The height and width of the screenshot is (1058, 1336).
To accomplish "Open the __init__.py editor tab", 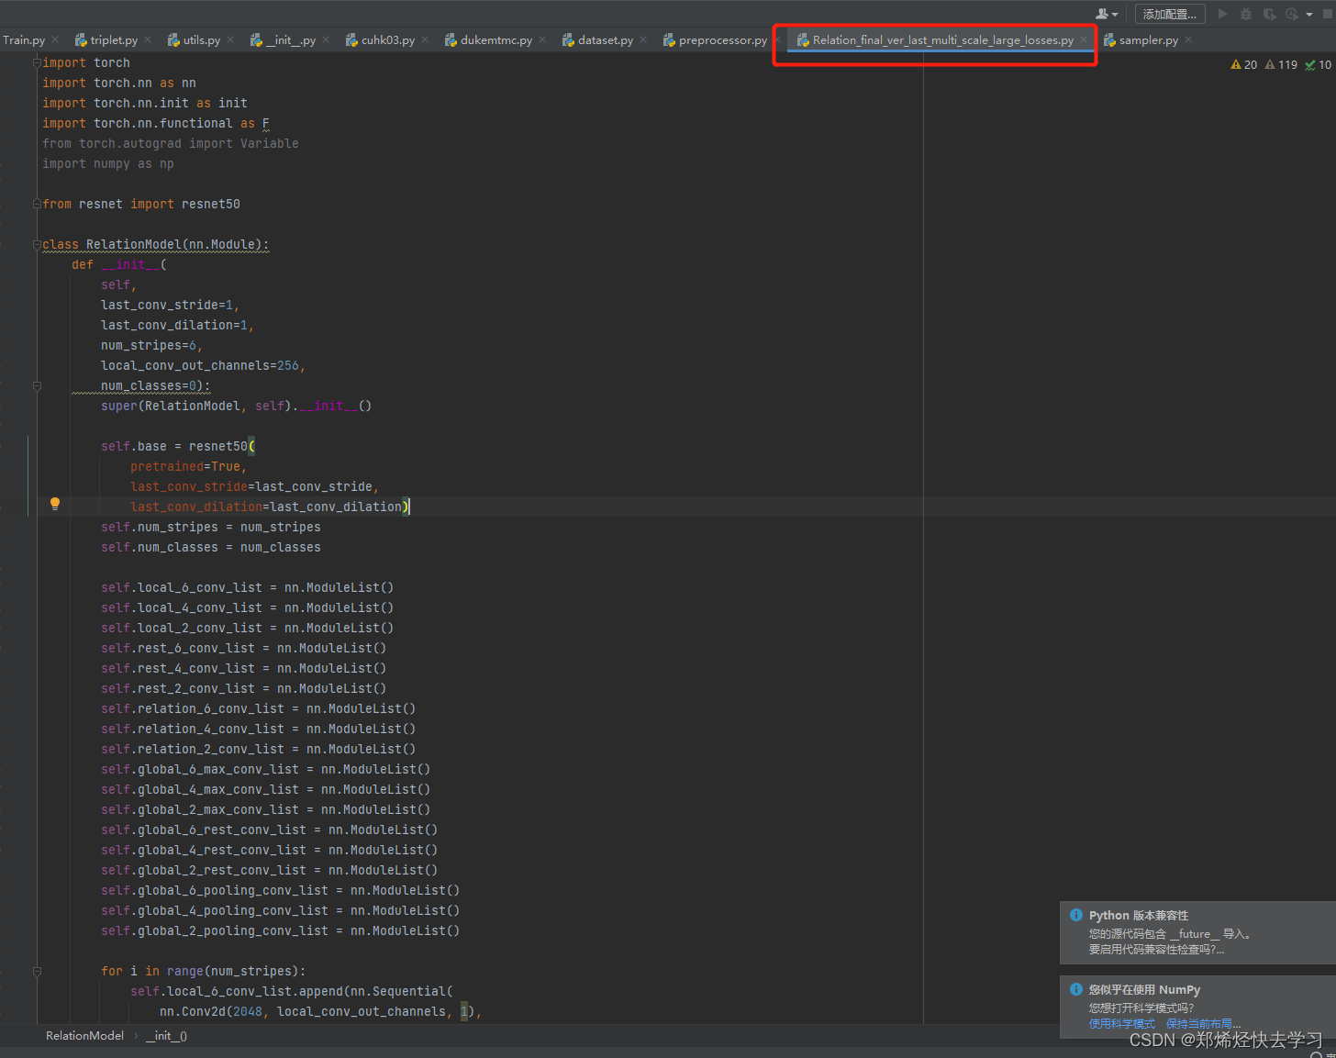I will [290, 39].
